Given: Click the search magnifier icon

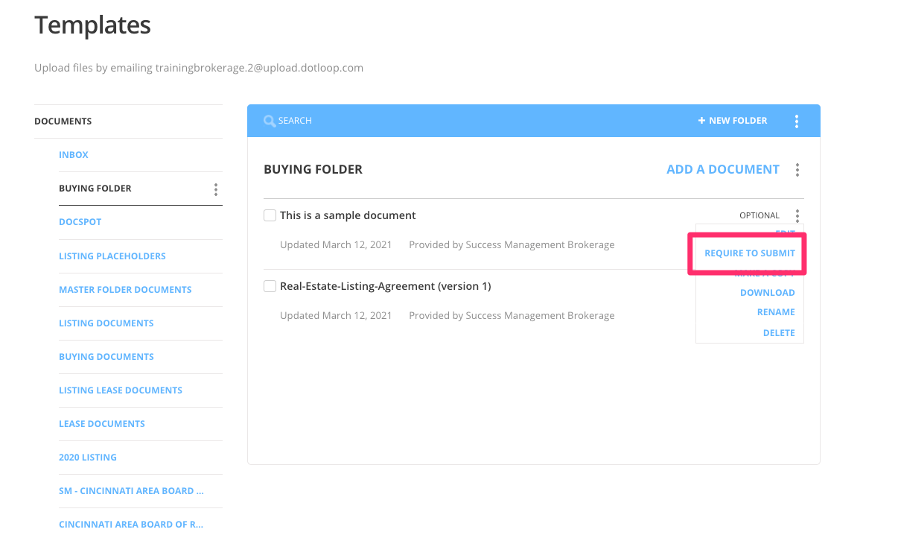Looking at the screenshot, I should (x=270, y=120).
